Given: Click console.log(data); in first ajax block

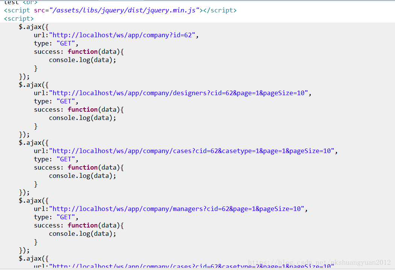Looking at the screenshot, I should tap(83, 60).
